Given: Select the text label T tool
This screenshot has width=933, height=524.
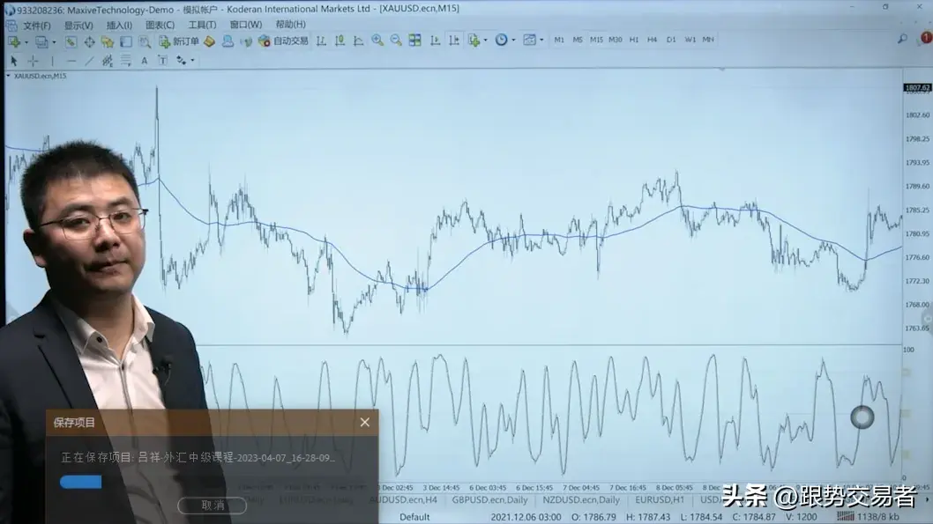Looking at the screenshot, I should 162,61.
